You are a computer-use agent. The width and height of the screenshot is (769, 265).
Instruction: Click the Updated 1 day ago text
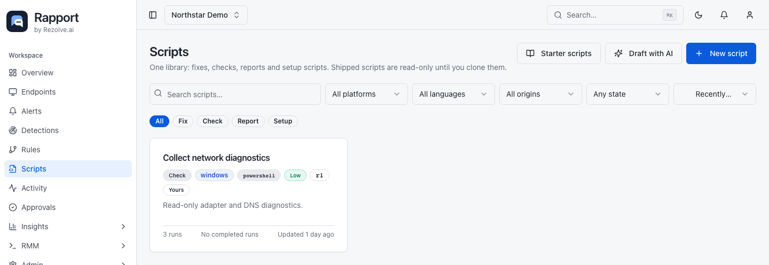[306, 235]
